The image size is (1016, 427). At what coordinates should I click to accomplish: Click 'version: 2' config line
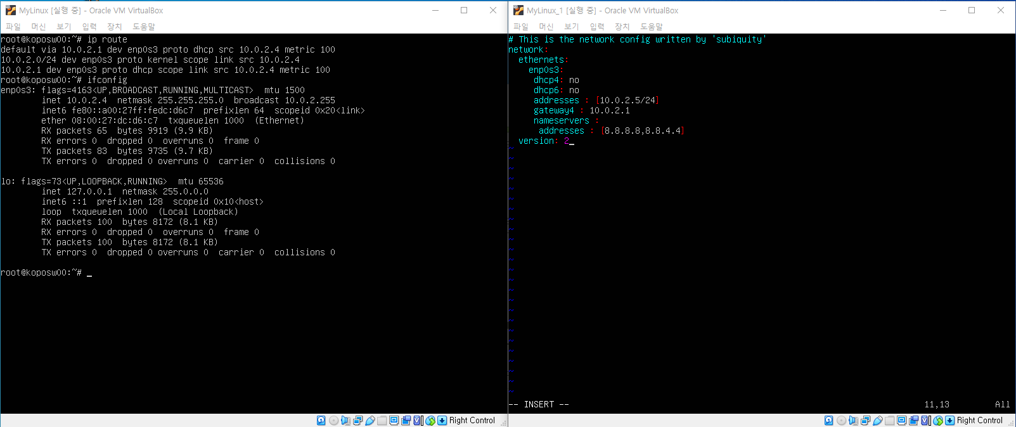[544, 141]
